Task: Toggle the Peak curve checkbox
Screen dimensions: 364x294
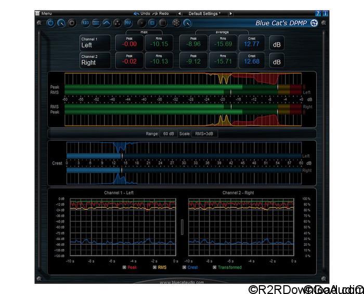Action: pos(124,268)
